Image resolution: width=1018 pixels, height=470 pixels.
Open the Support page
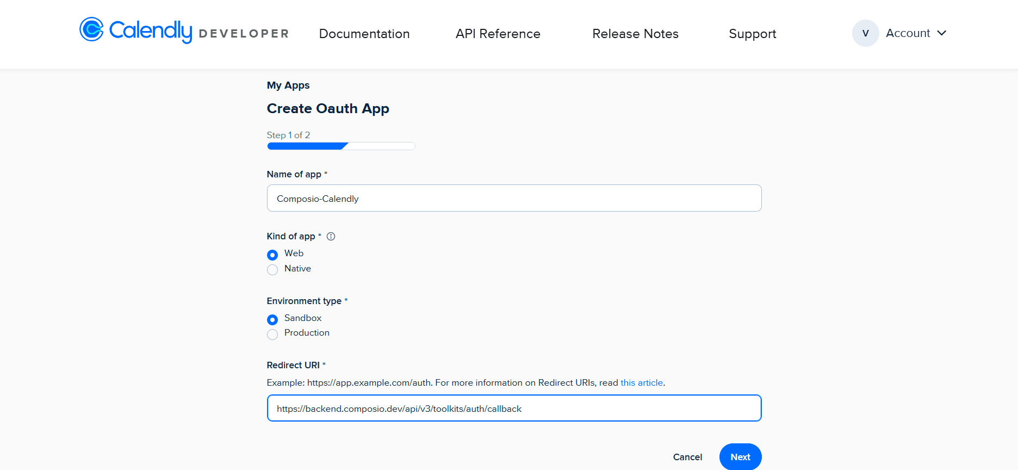click(x=753, y=34)
